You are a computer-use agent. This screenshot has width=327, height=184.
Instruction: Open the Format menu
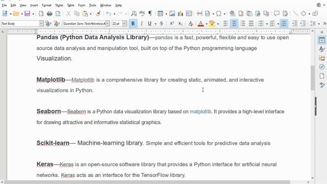tap(46, 5)
